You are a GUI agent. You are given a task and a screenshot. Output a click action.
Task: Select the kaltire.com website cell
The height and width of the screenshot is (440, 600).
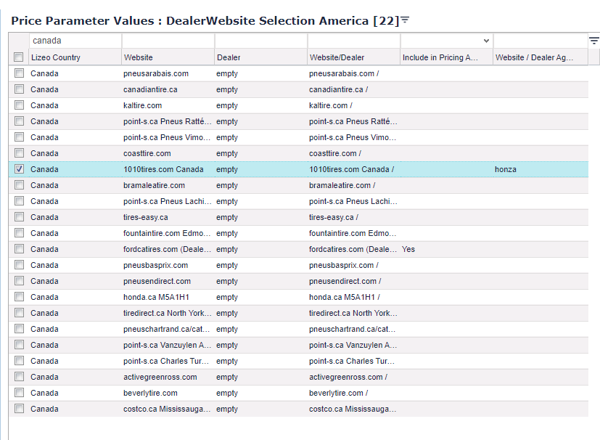[x=143, y=105]
